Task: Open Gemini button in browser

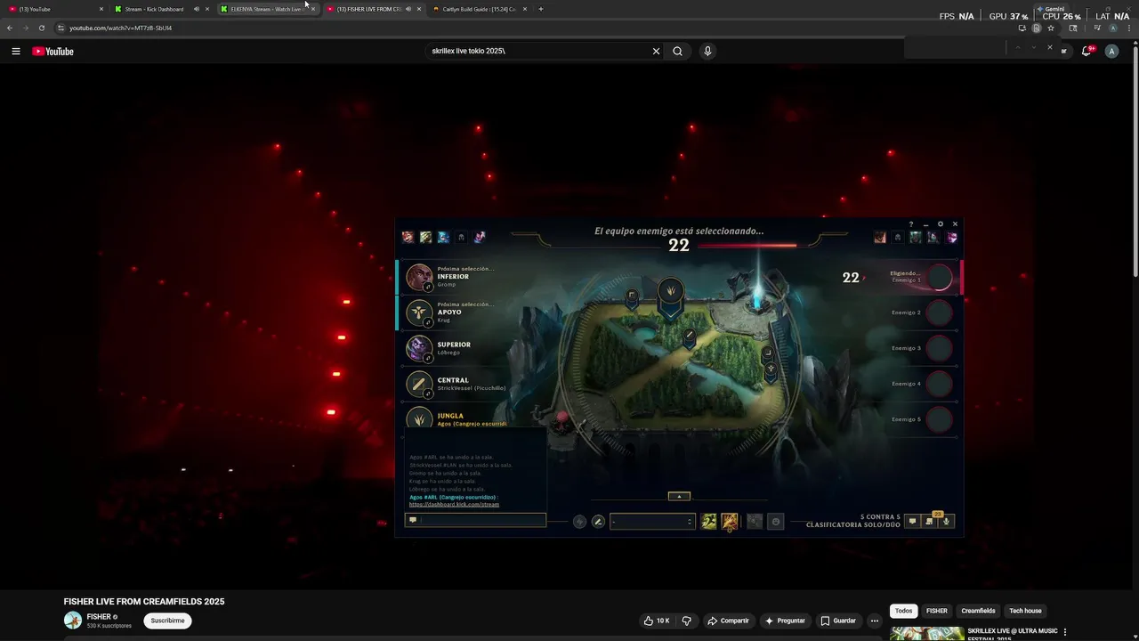Action: pos(1050,9)
